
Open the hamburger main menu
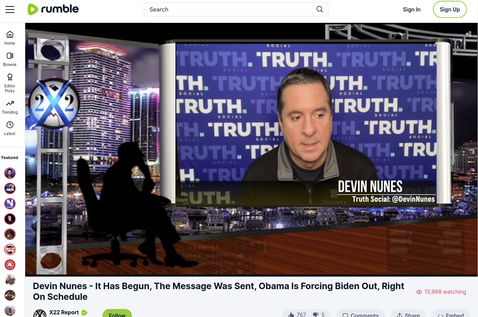[10, 10]
